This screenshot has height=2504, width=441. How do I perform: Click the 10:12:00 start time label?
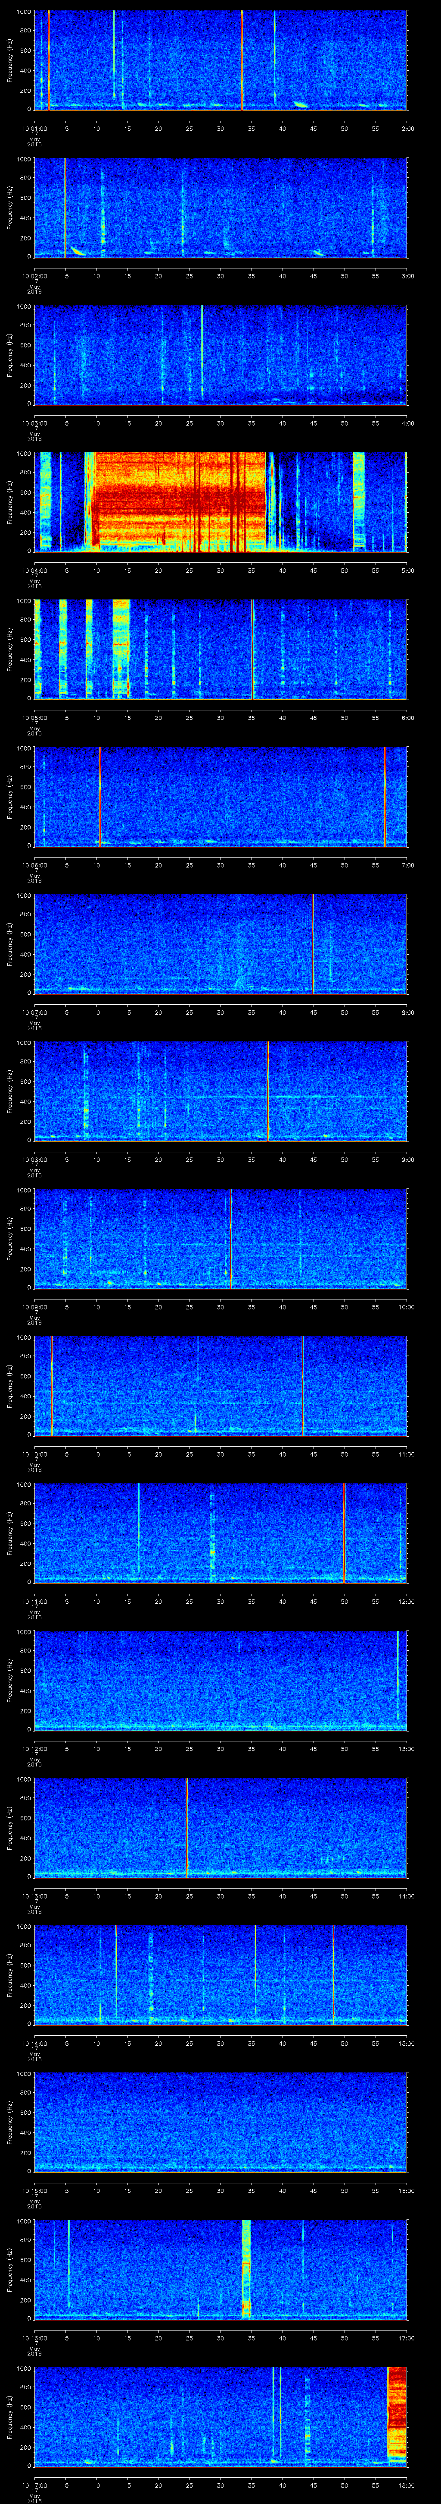(x=34, y=1749)
